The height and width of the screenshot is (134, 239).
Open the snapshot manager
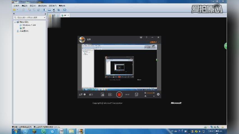coord(38,10)
